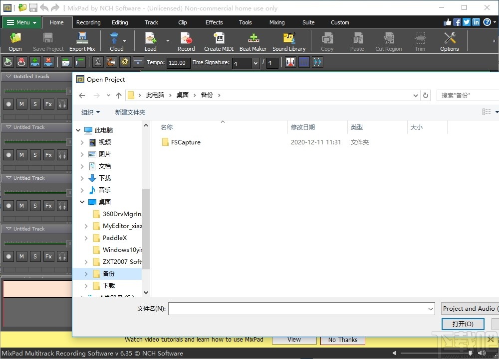
Task: Expand the PaddleX folder node
Action: pyautogui.click(x=86, y=238)
